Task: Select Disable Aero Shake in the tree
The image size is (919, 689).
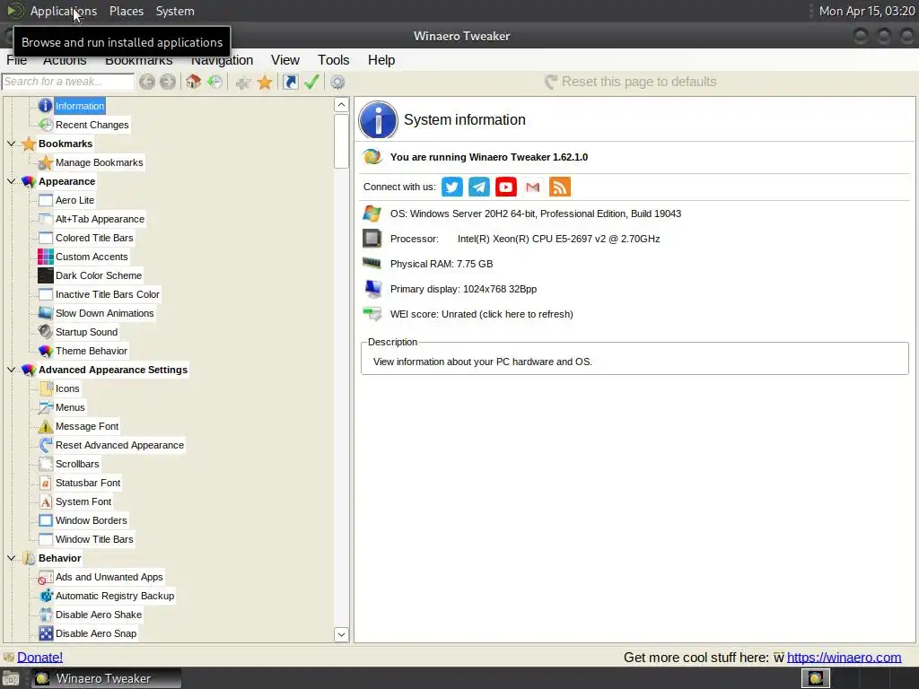Action: point(99,615)
